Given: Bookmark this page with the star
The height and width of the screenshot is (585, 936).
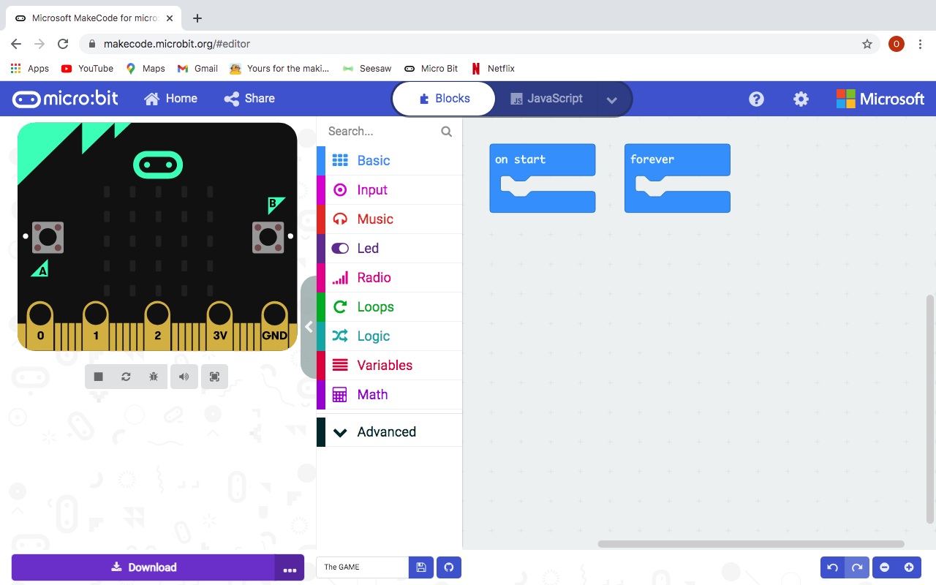Looking at the screenshot, I should (867, 44).
